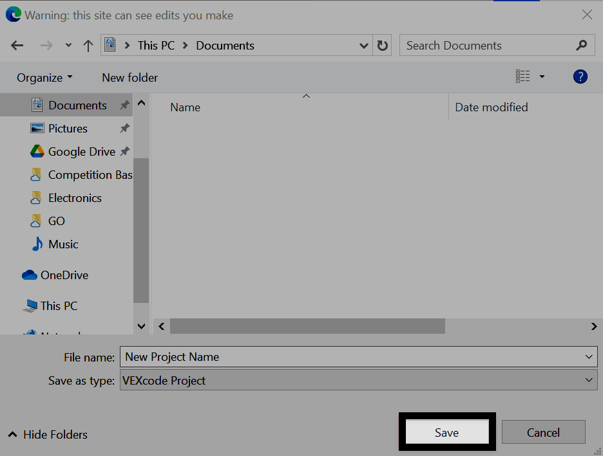Image resolution: width=603 pixels, height=456 pixels.
Task: Click the search magnifier in Search Documents
Action: (x=581, y=45)
